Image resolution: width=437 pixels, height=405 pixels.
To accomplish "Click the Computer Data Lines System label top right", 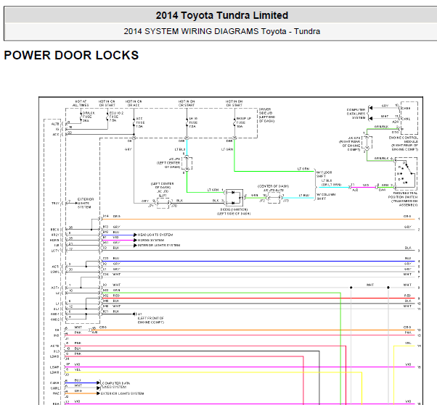I will coord(356,114).
